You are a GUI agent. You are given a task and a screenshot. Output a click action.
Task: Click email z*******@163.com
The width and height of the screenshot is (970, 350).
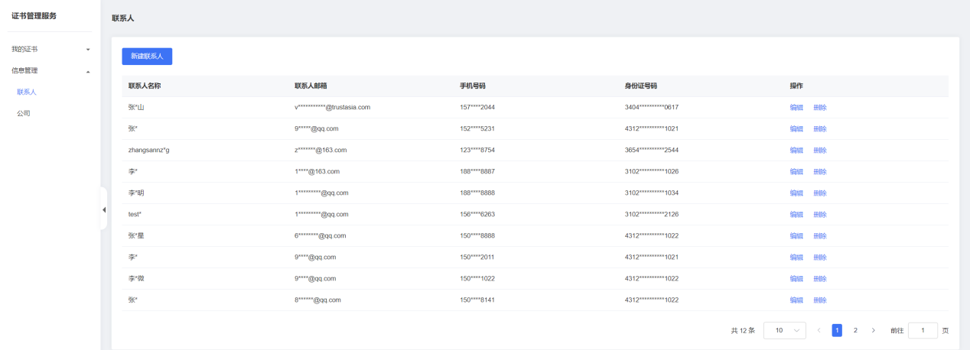click(x=321, y=150)
